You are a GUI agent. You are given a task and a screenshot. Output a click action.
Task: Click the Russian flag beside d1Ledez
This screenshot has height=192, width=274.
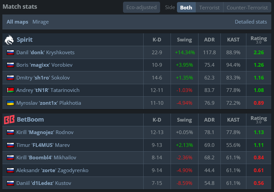click(x=10, y=183)
